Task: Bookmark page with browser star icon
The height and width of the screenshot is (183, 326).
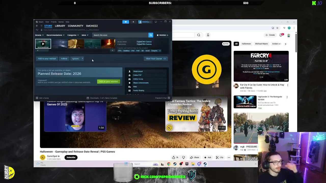Action: pos(277,28)
